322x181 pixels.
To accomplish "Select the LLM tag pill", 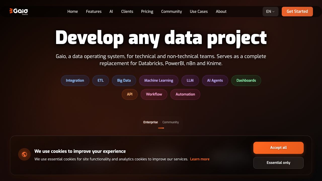I will tap(190, 80).
